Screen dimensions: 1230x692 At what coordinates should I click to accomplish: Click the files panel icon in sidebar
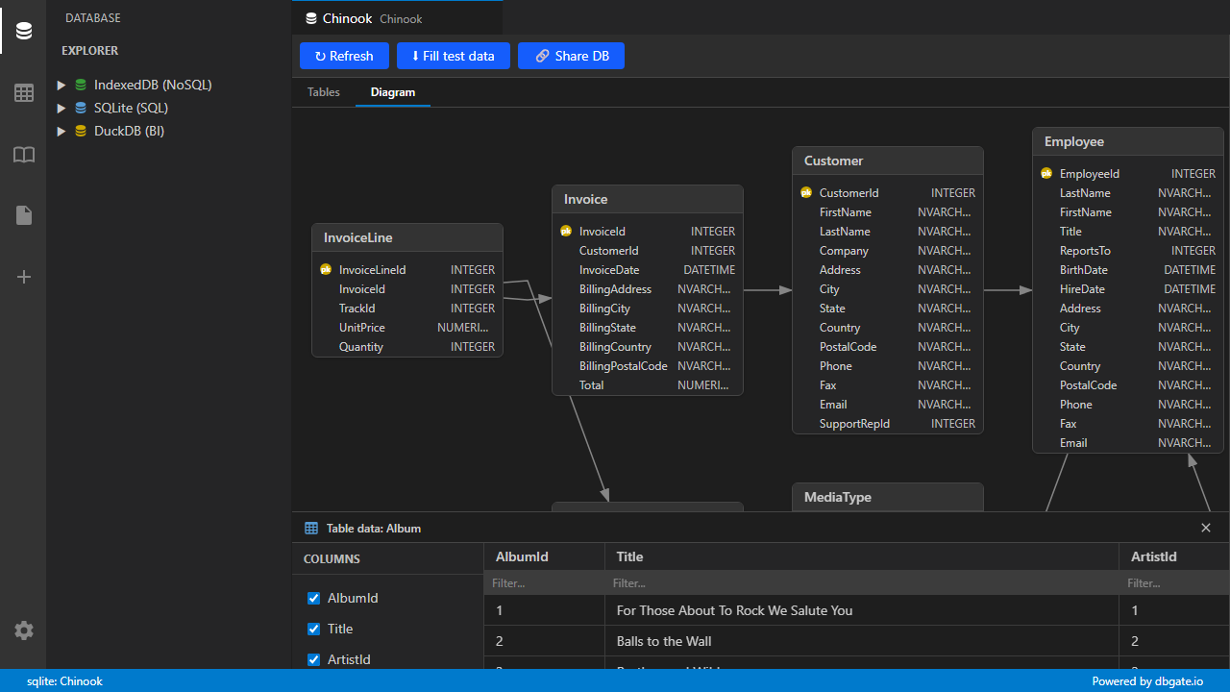click(x=23, y=215)
